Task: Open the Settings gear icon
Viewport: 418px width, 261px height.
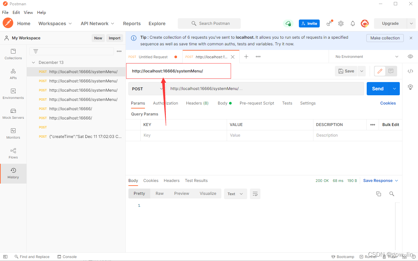Action: pyautogui.click(x=341, y=23)
